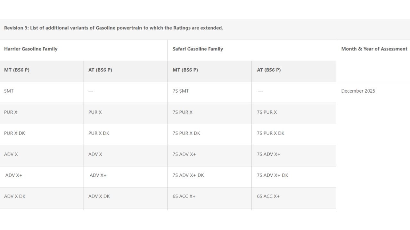The width and height of the screenshot is (410, 230).
Task: Click MT (BS6 P) header under Harrier
Action: (x=17, y=70)
